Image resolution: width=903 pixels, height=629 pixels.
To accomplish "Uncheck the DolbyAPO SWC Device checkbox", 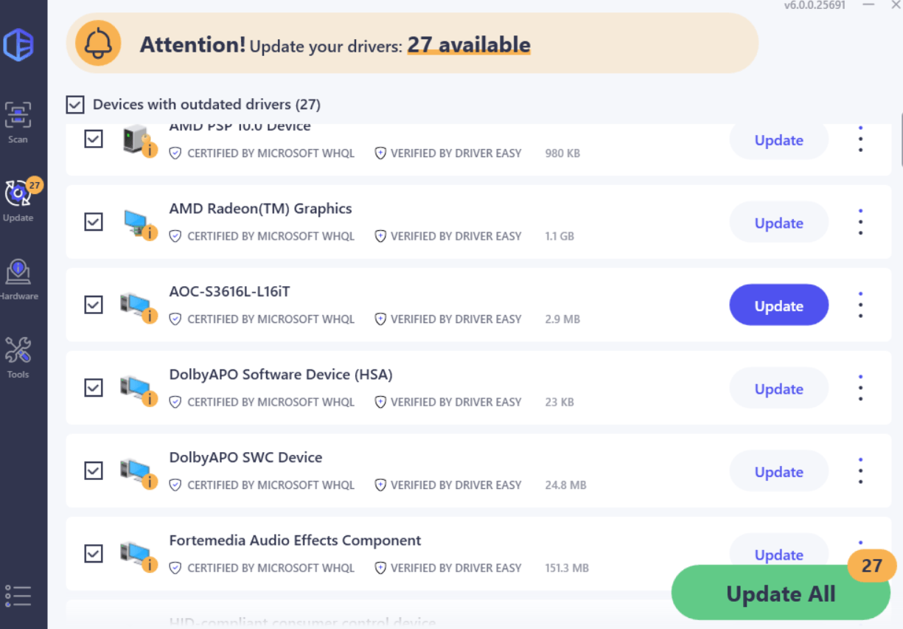I will [x=94, y=470].
